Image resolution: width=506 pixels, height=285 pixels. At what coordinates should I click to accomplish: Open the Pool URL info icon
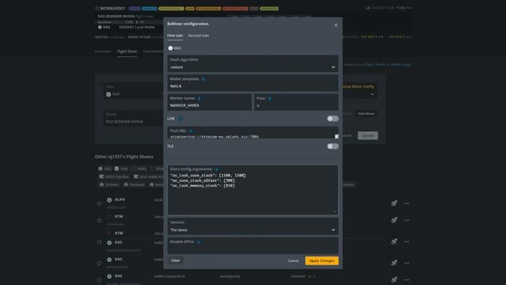[191, 131]
